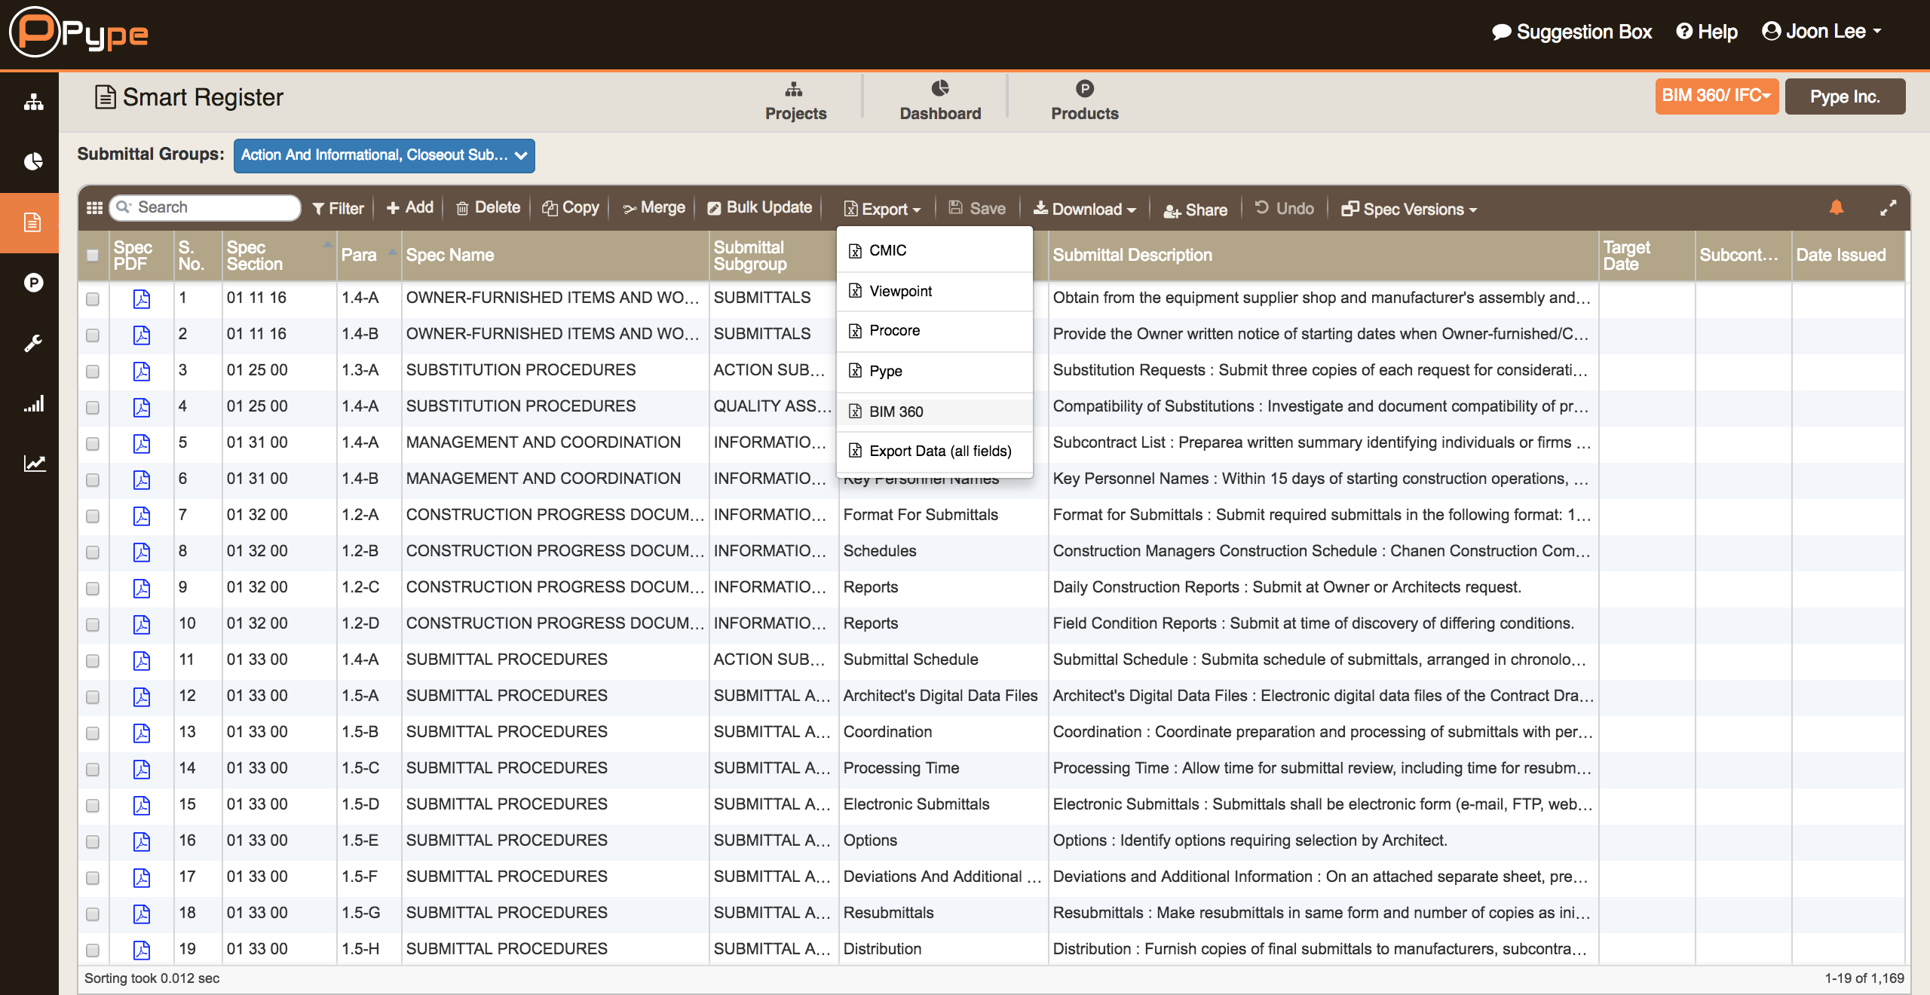The height and width of the screenshot is (995, 1930).
Task: Check the checkbox for row 1
Action: (x=93, y=299)
